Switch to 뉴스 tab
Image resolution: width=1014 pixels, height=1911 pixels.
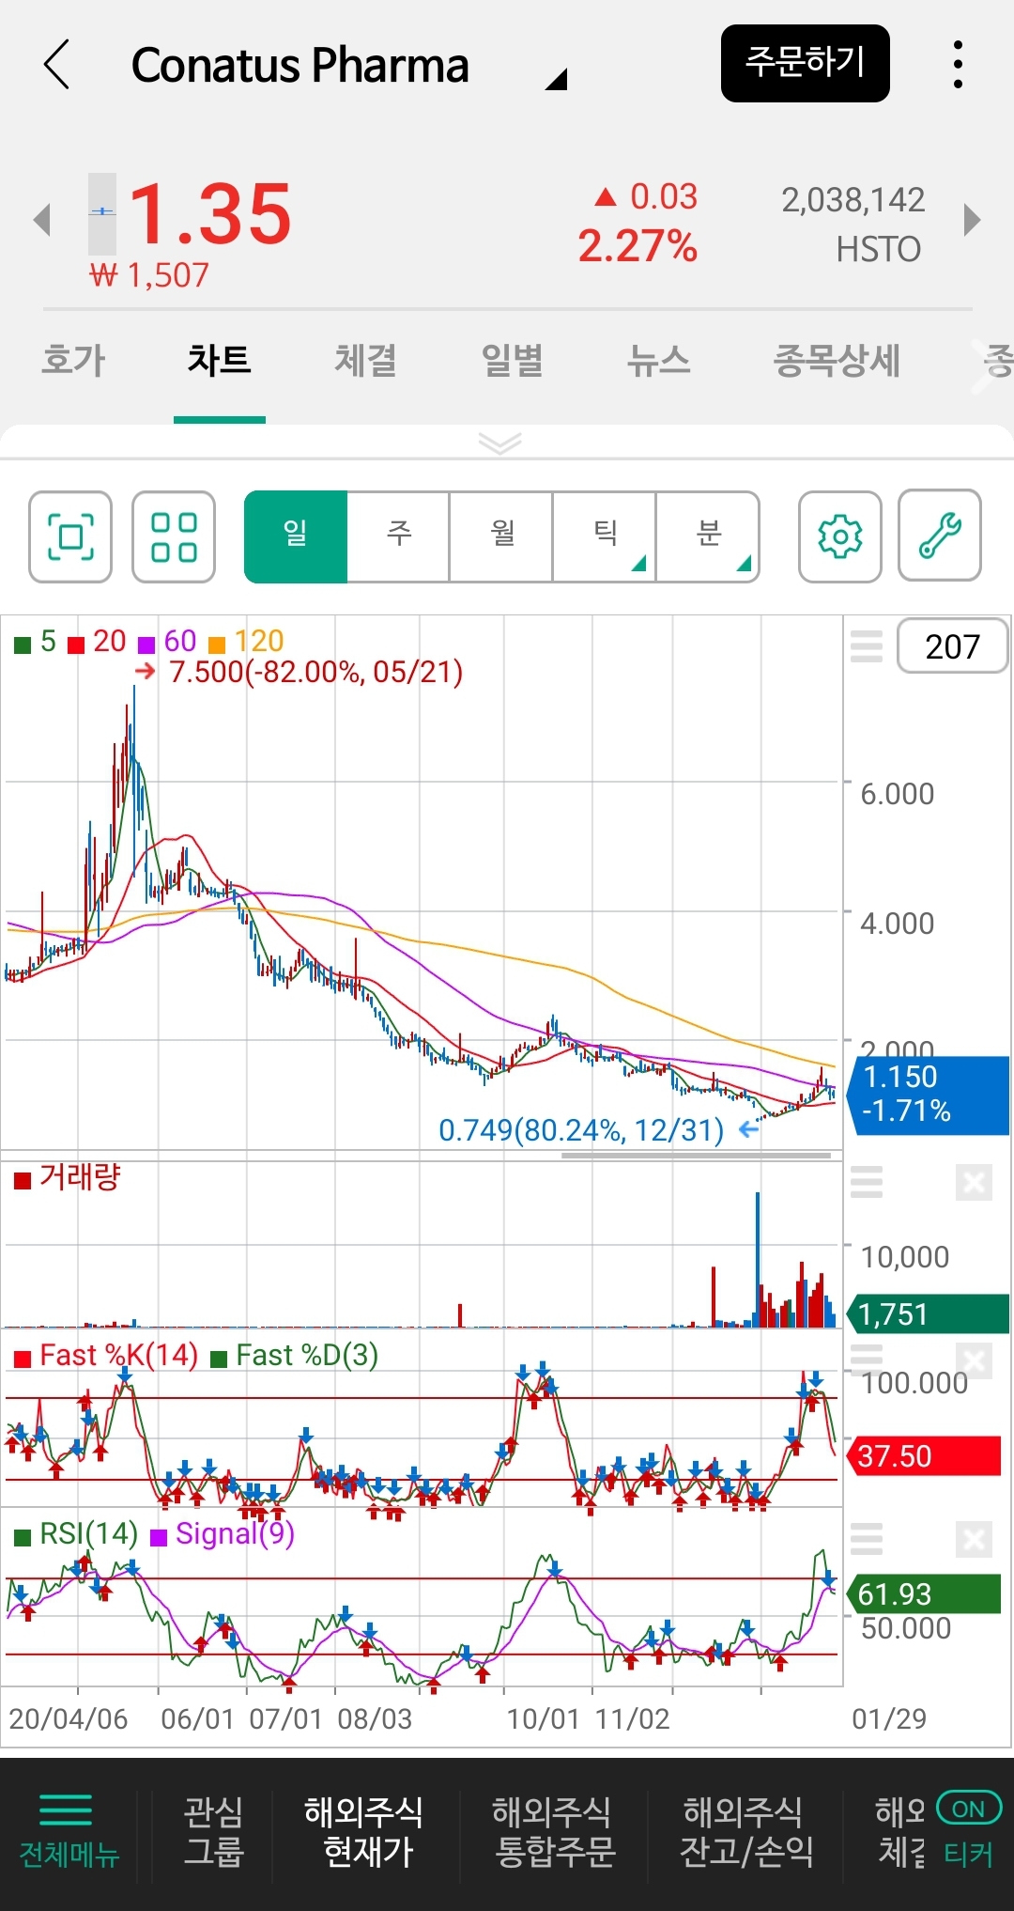point(659,361)
